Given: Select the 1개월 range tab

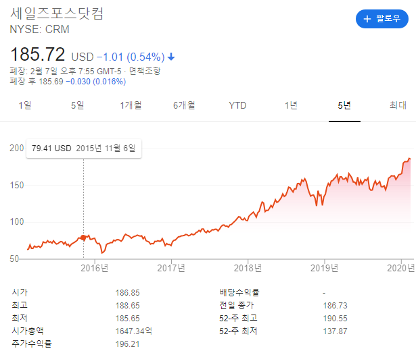Looking at the screenshot, I should [131, 105].
